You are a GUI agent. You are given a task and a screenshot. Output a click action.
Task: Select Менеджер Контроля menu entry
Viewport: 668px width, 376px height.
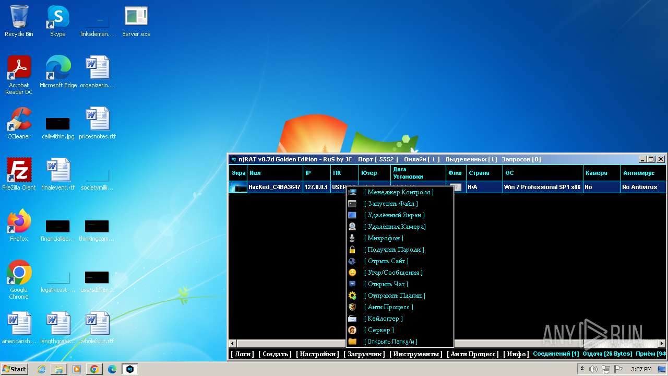coord(399,192)
